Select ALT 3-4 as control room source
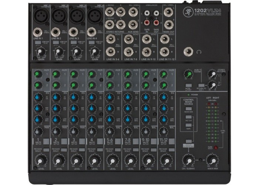 tap(188, 117)
